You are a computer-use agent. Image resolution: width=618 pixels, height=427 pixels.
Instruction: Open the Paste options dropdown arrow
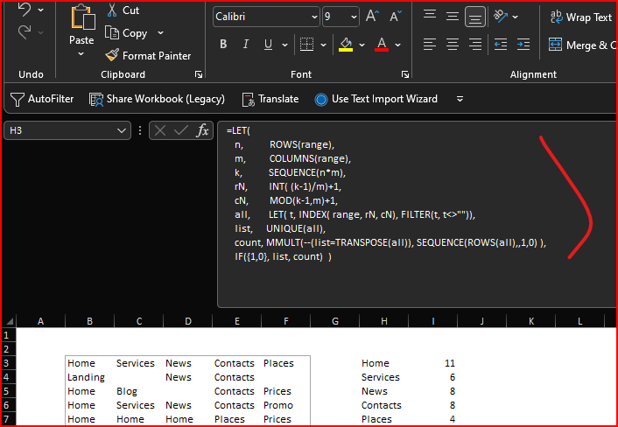(81, 54)
